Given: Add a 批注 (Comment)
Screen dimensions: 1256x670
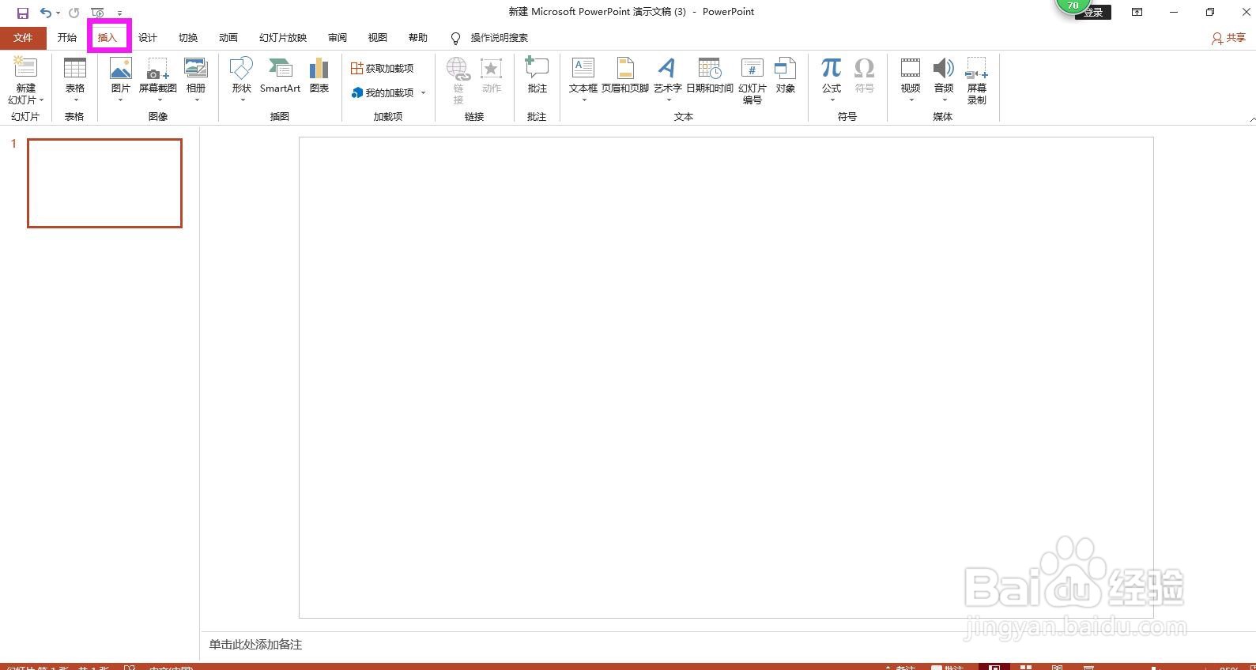Looking at the screenshot, I should (x=537, y=76).
